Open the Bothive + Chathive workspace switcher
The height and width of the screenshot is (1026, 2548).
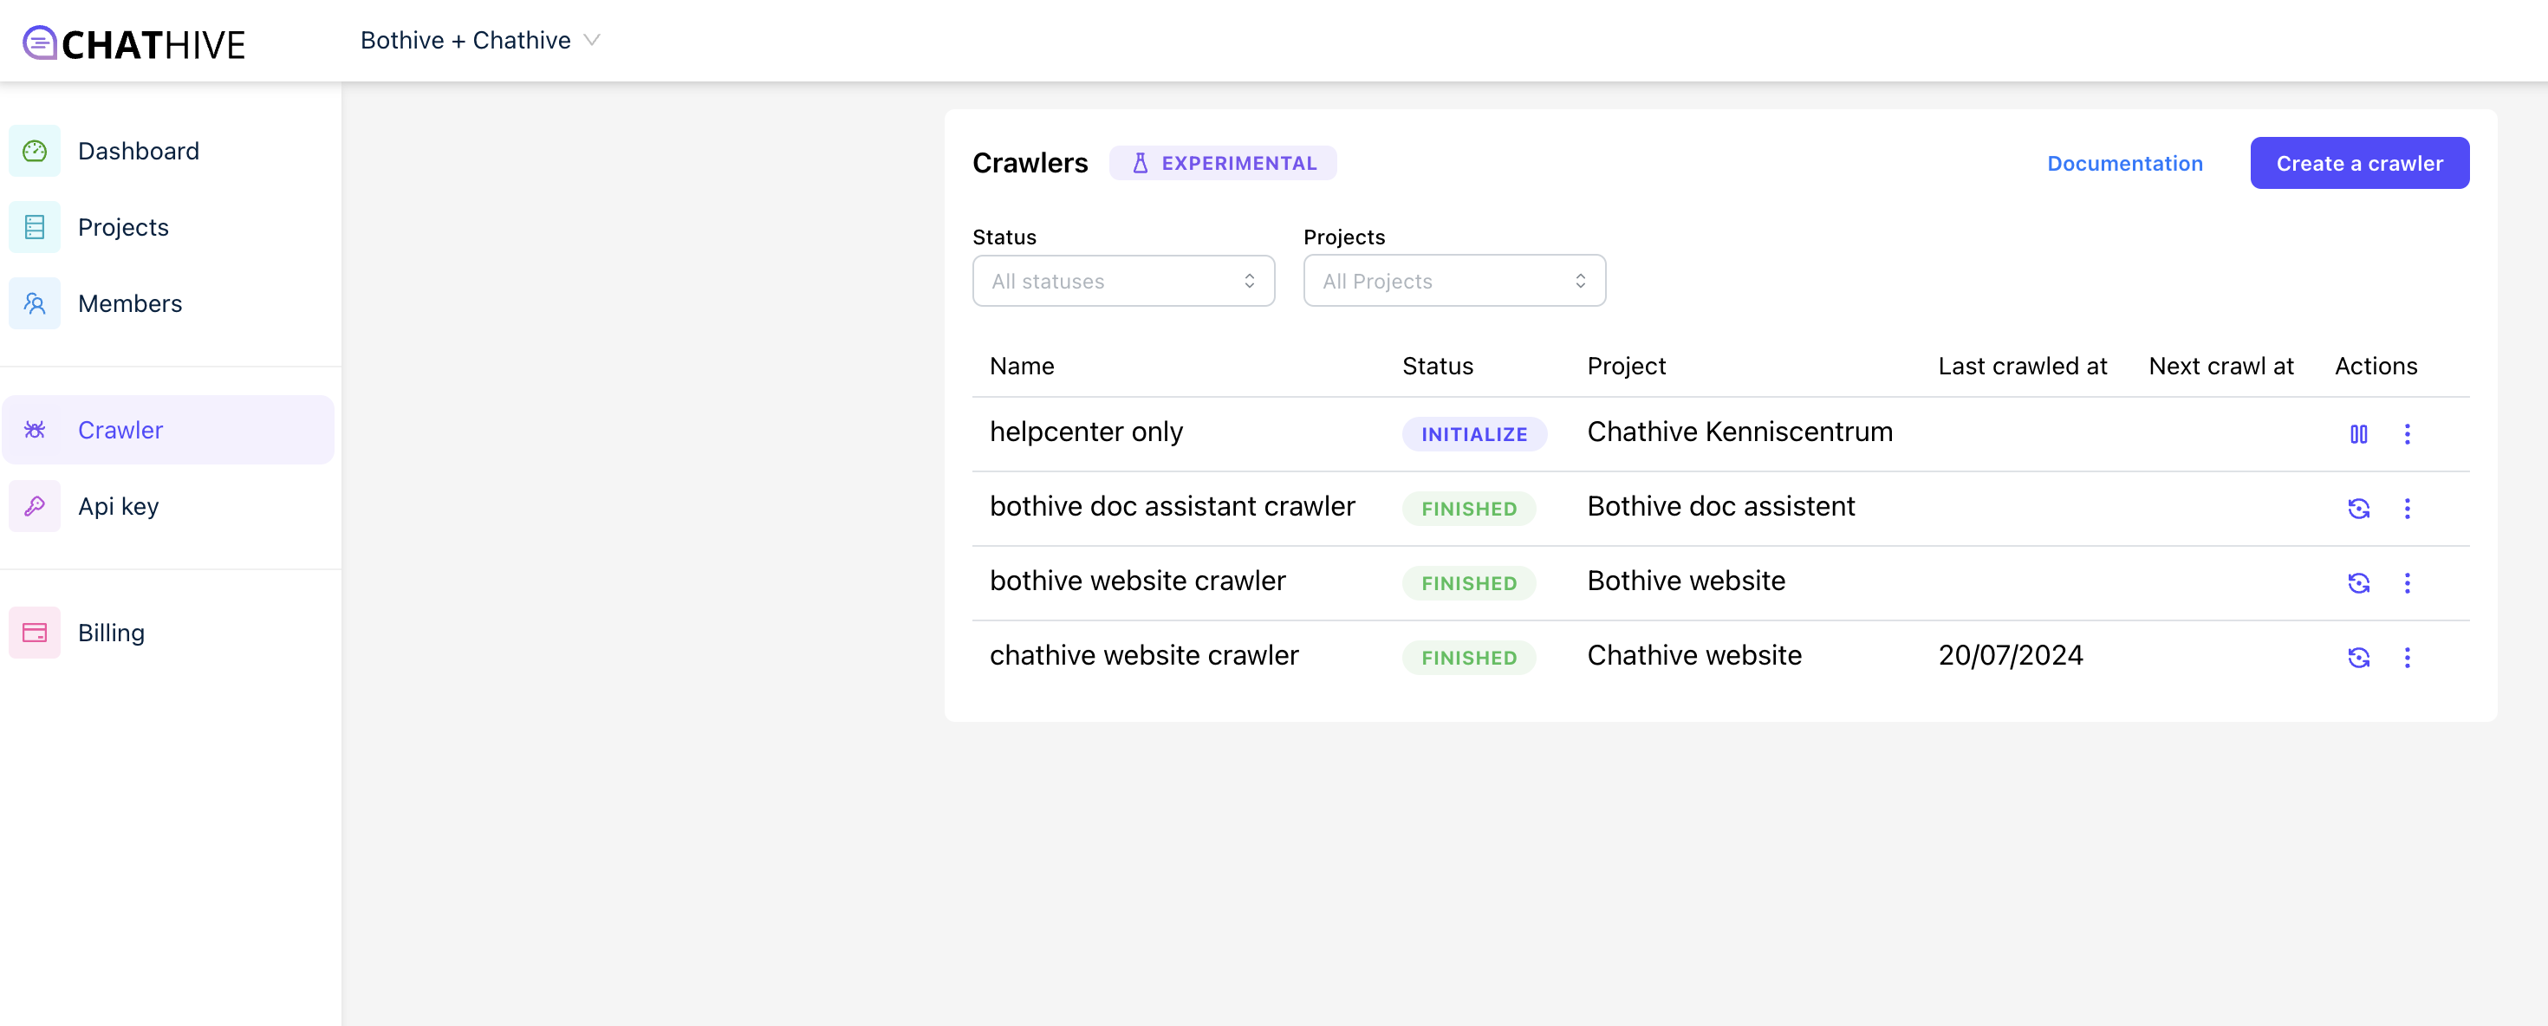pyautogui.click(x=481, y=41)
